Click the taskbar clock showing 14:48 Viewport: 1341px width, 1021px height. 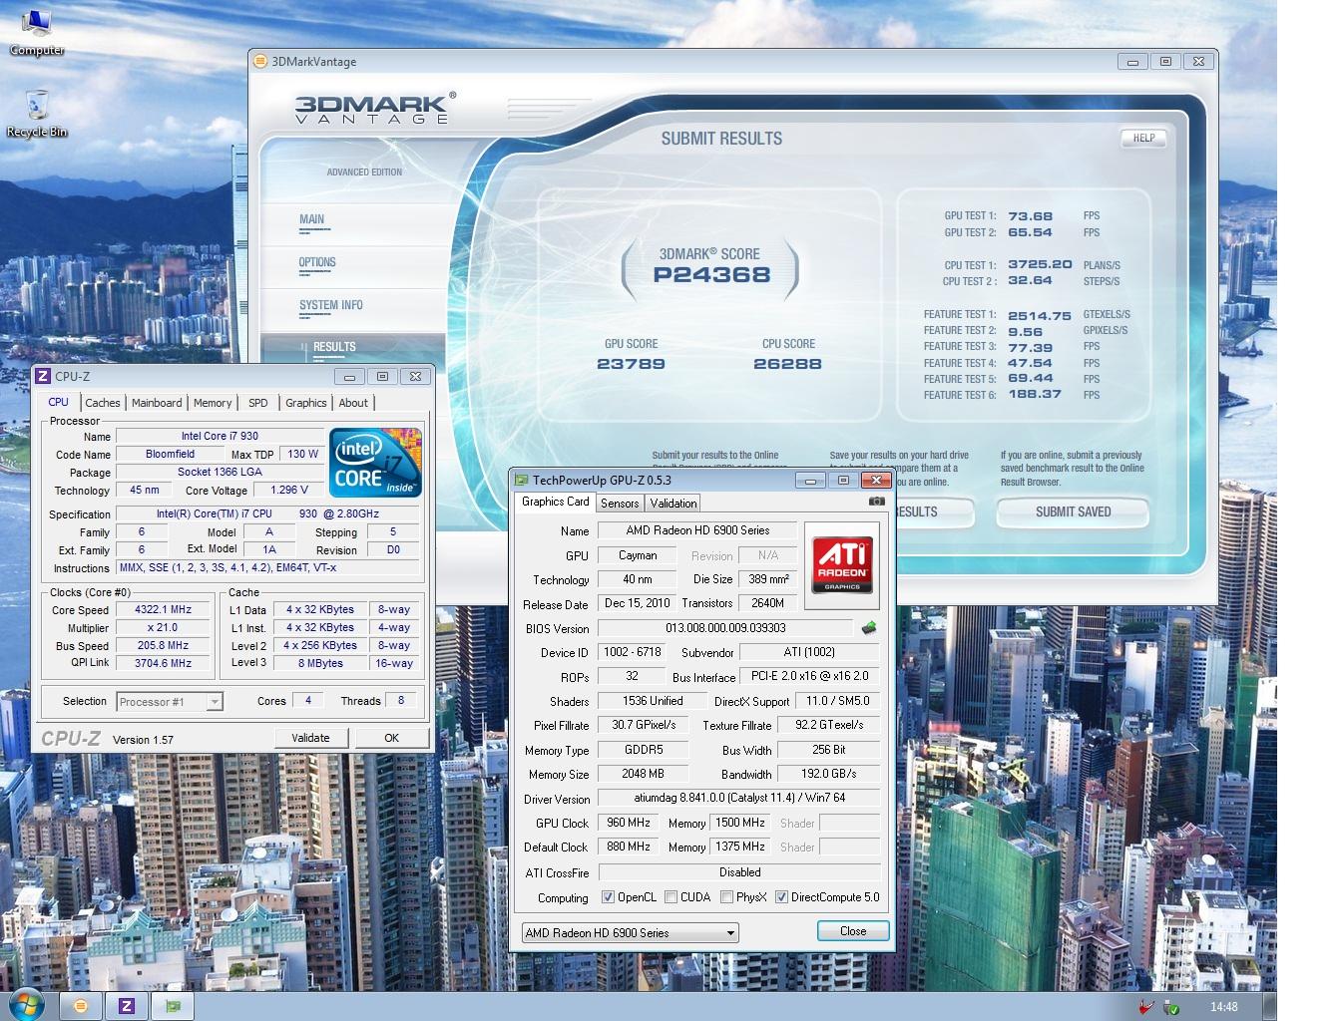coord(1223,1007)
